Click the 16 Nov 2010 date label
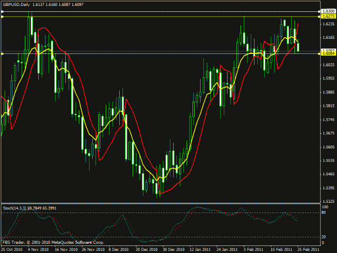 pos(66,249)
